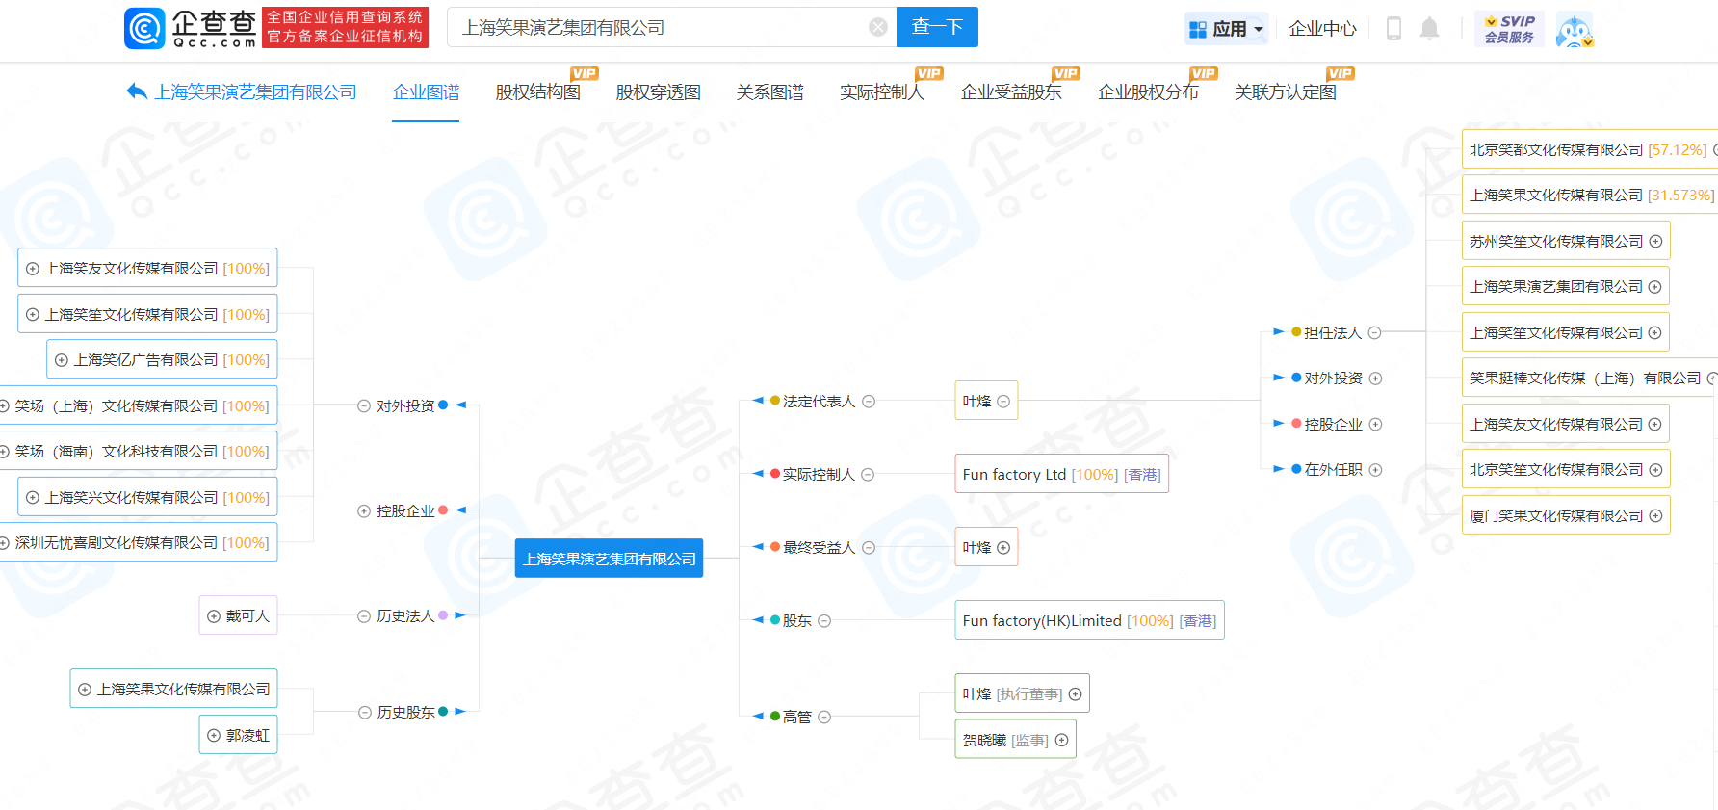Open the notifications bell

click(1430, 29)
